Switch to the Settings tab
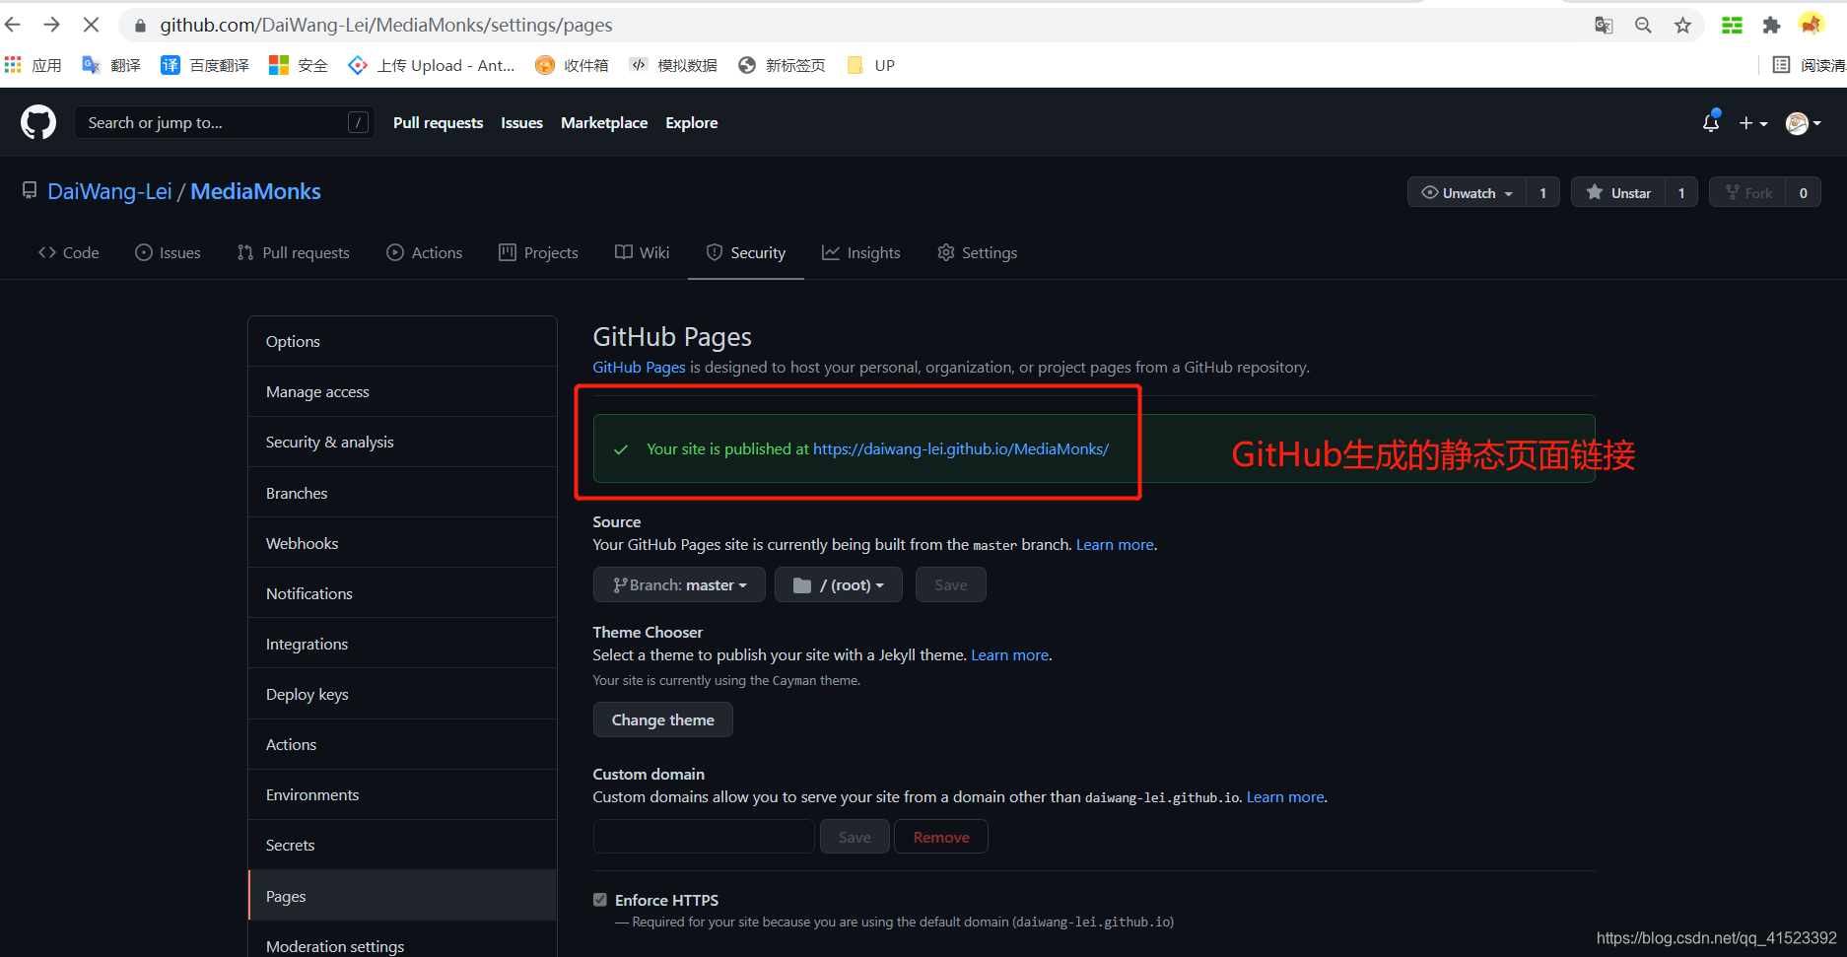This screenshot has height=957, width=1847. 978,253
